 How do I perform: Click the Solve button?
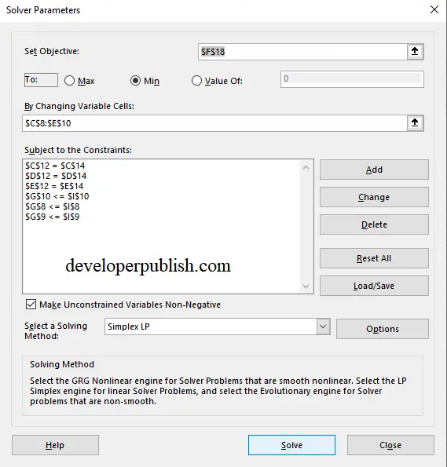[291, 445]
